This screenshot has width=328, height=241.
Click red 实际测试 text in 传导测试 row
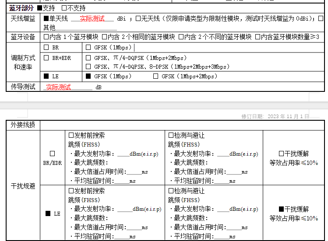coord(58,87)
